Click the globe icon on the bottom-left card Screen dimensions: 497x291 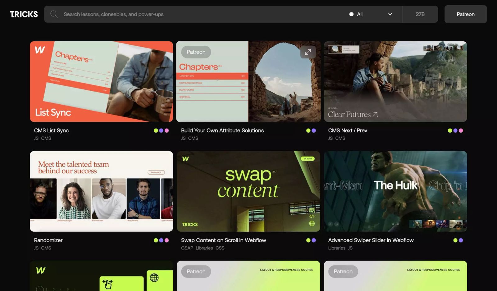154,278
